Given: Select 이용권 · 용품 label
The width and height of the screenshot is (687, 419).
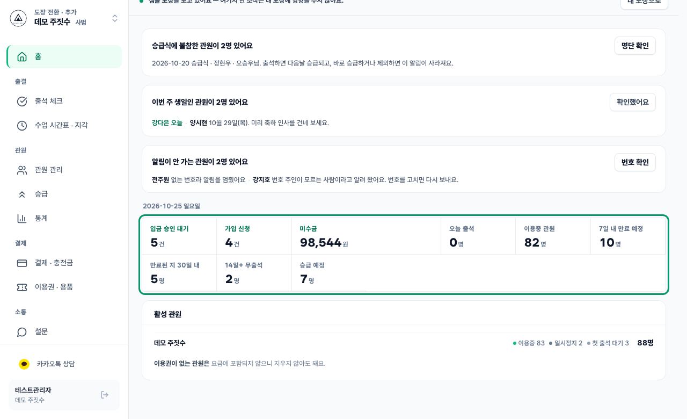Looking at the screenshot, I should pos(54,287).
